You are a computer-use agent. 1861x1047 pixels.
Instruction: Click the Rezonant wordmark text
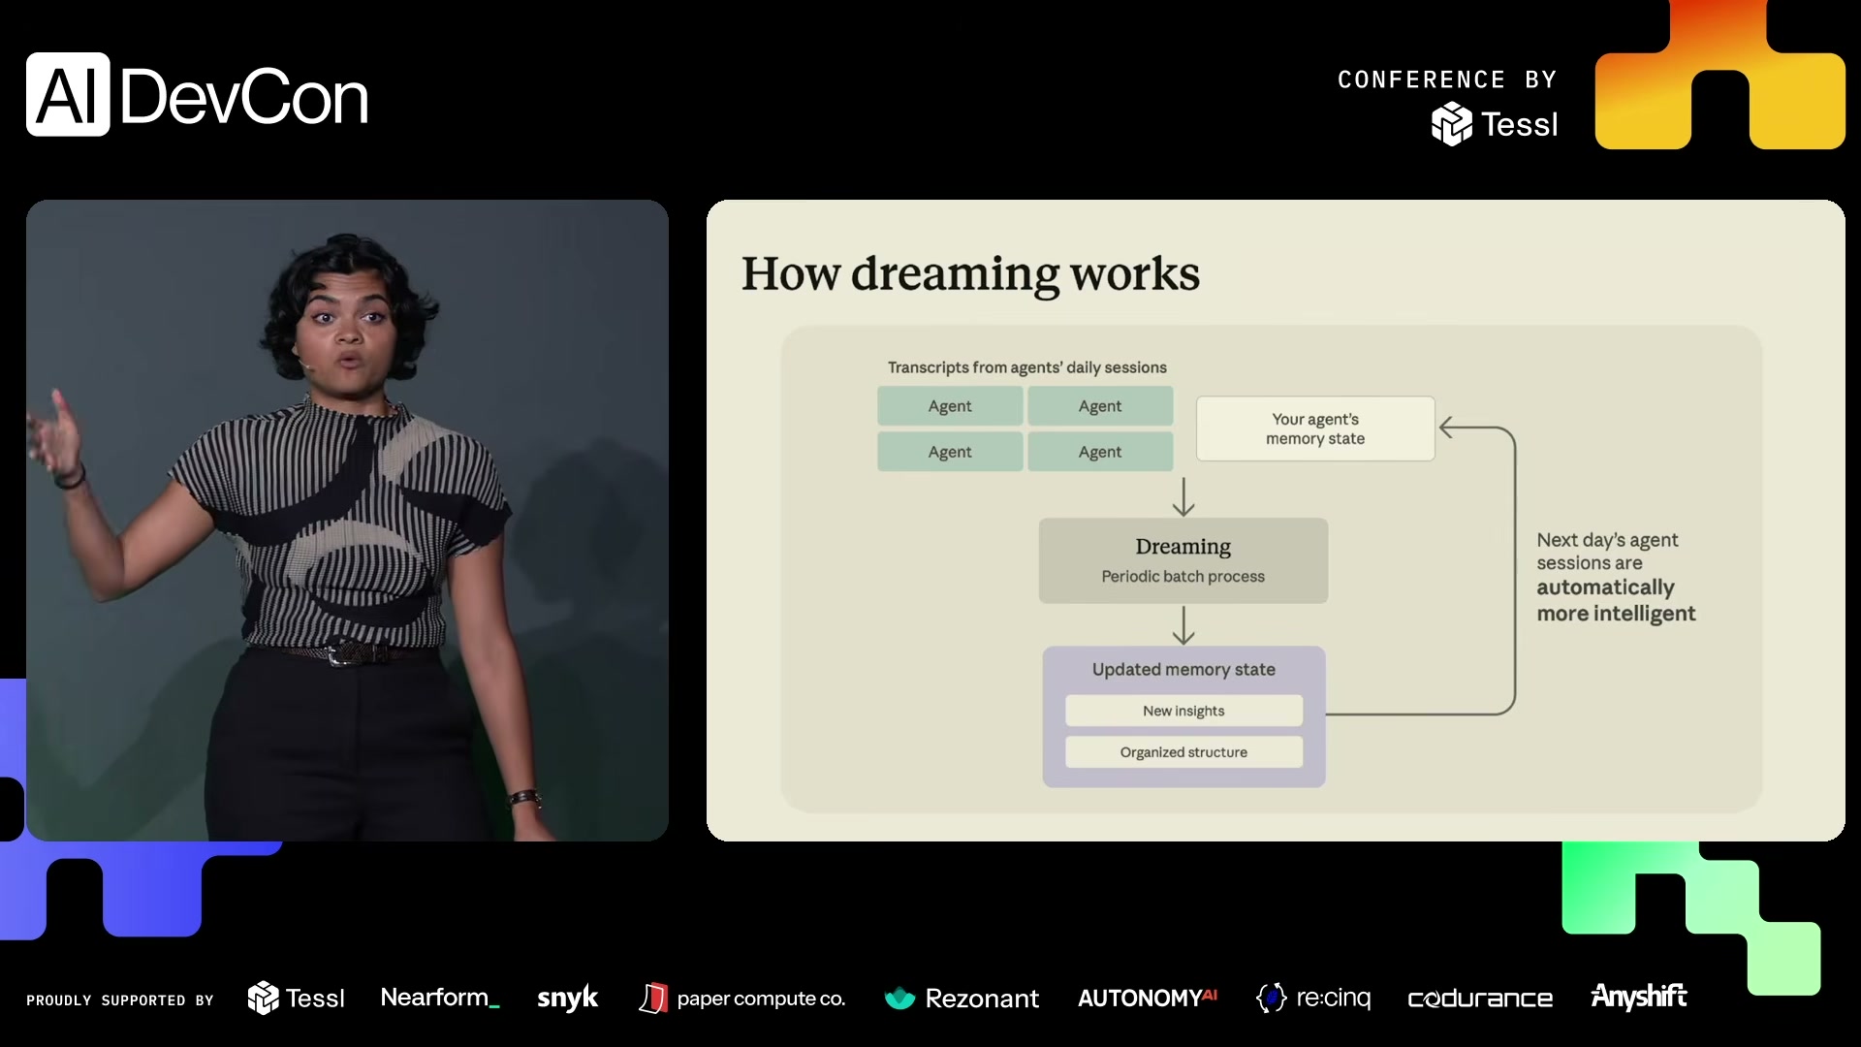(982, 999)
